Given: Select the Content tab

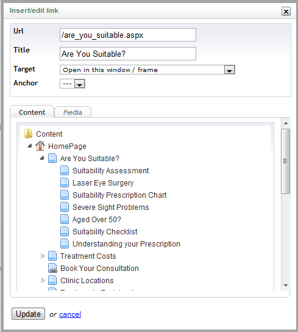Looking at the screenshot, I should pos(32,112).
